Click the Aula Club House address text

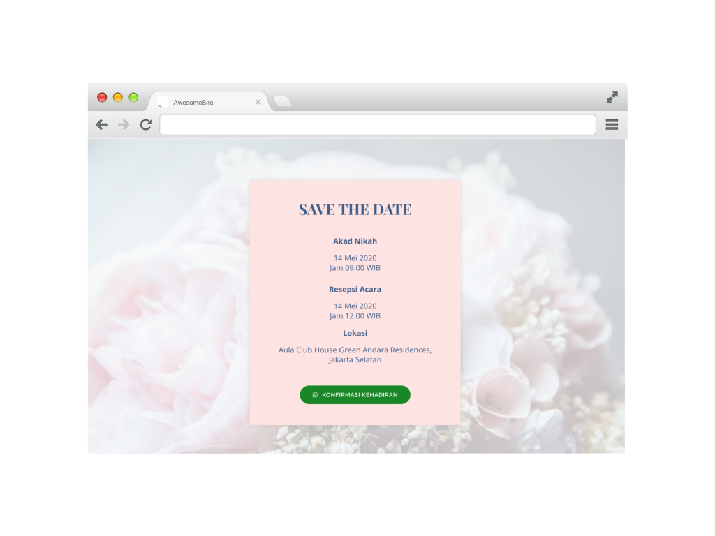355,355
